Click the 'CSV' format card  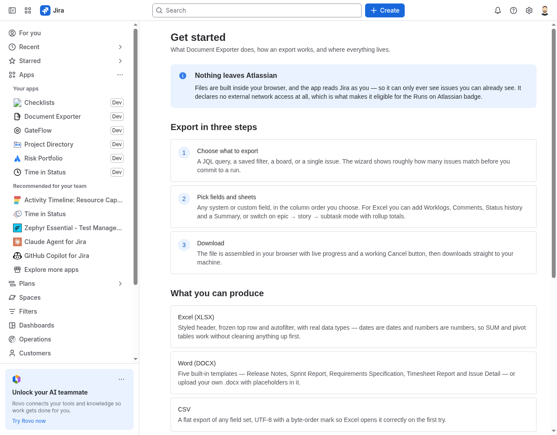(x=353, y=415)
